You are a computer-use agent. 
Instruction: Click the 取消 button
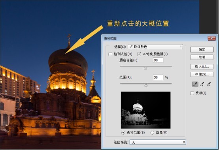pos(202,57)
